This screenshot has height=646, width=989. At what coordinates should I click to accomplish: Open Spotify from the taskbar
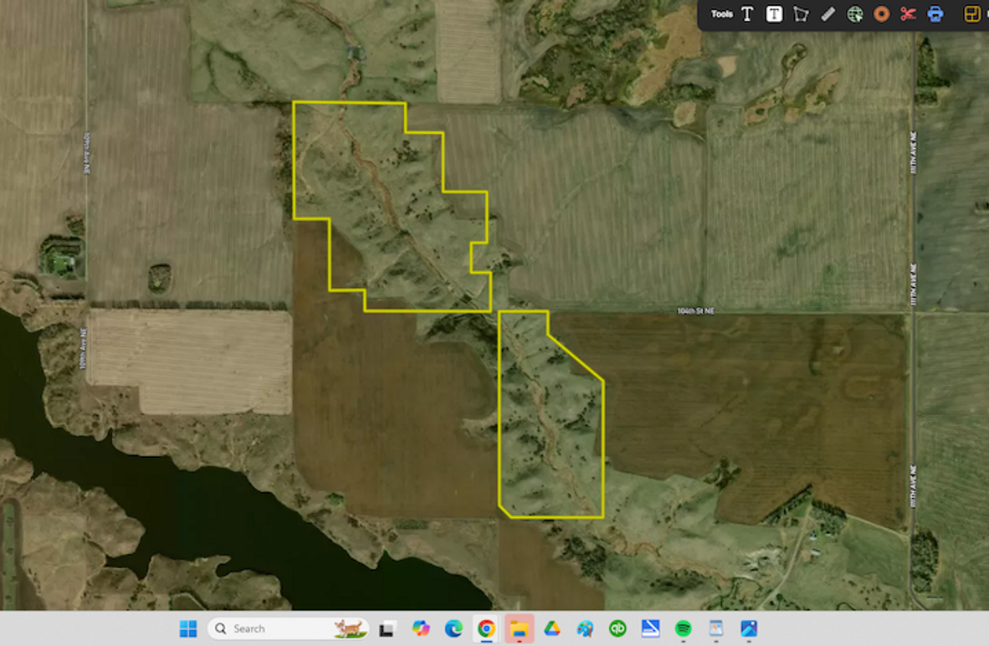[x=683, y=628]
